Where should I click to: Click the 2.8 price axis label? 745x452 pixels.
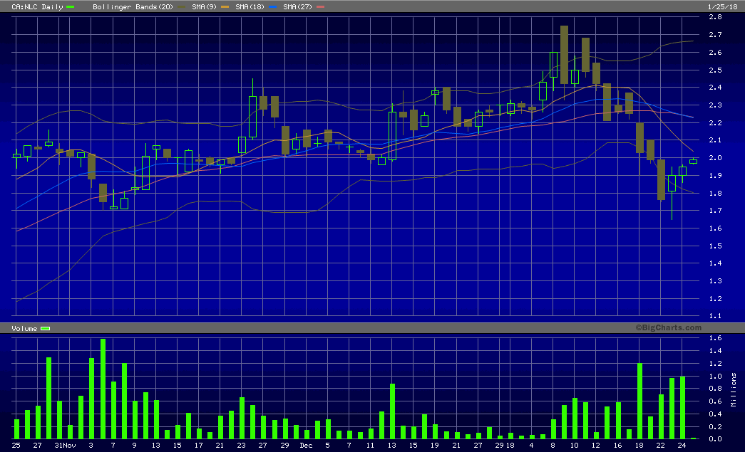coord(716,18)
